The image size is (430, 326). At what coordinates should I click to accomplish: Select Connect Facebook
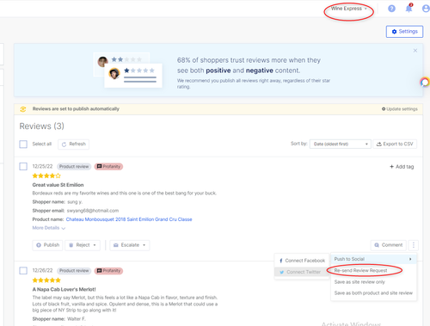pos(302,261)
